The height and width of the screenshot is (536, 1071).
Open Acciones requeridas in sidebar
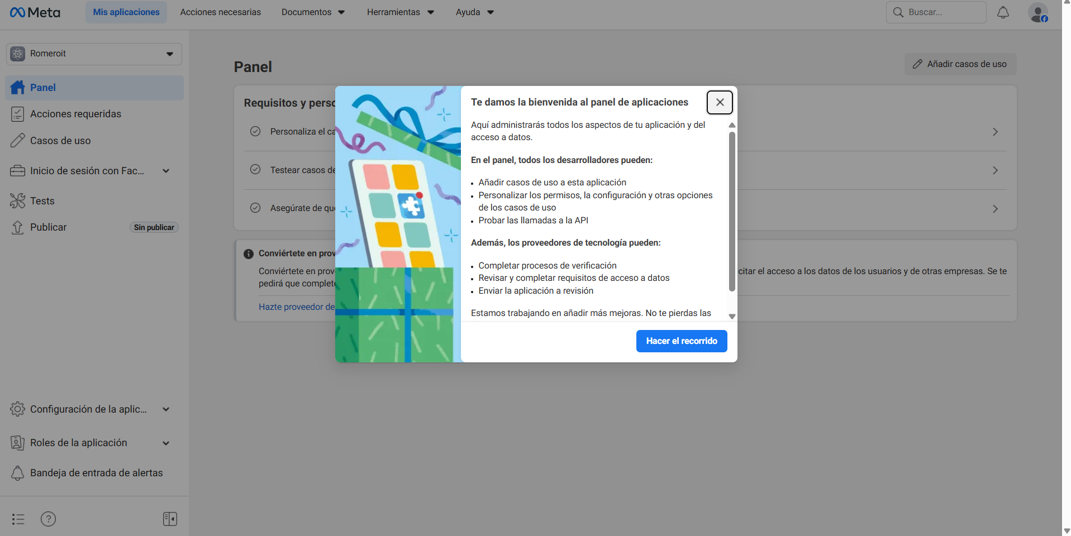[94, 114]
